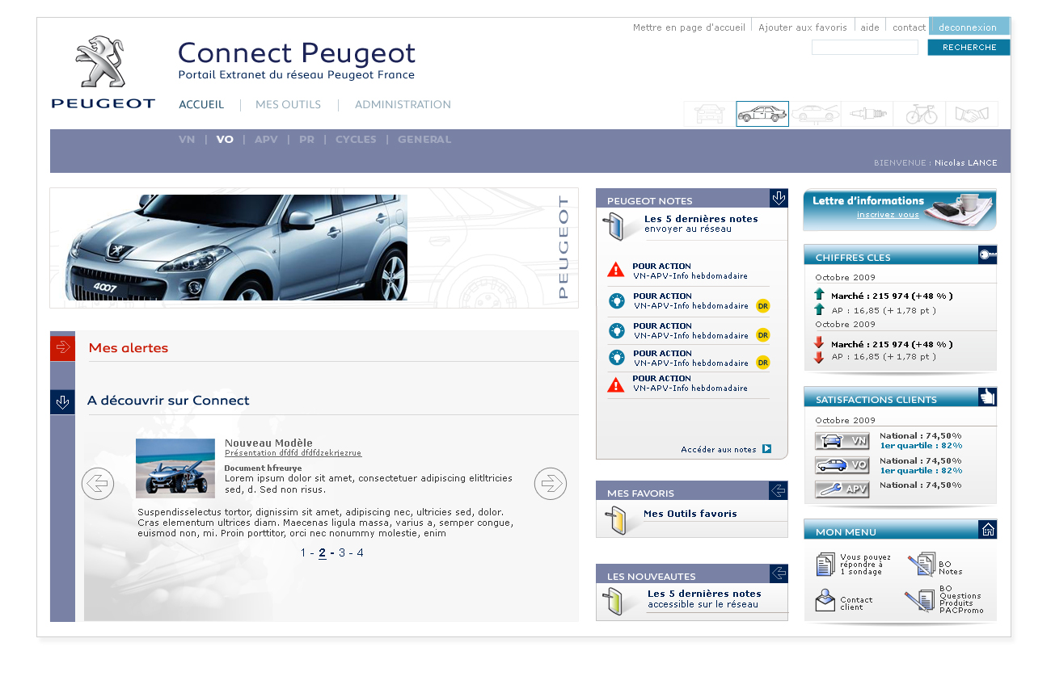Click the previous carousel arrow

coord(98,484)
